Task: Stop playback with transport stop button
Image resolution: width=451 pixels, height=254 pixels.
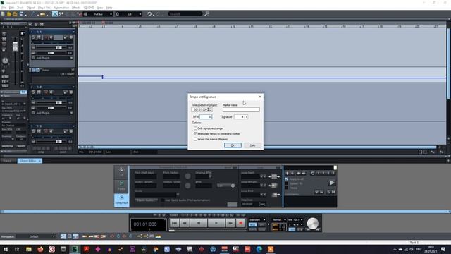Action: tap(199, 223)
